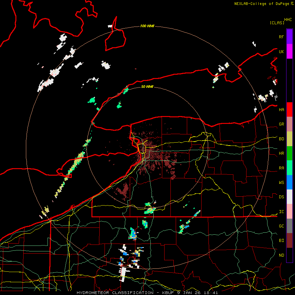
Task: Click the GR legend label
Action: coord(282,124)
